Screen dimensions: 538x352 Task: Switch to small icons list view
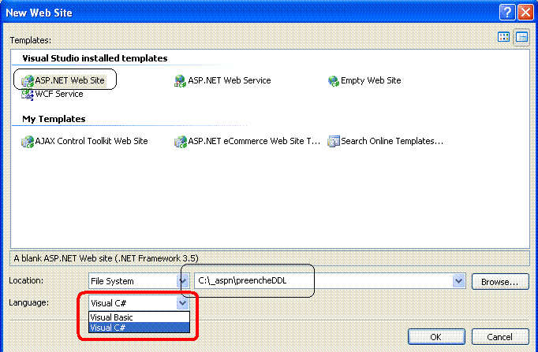coord(521,37)
